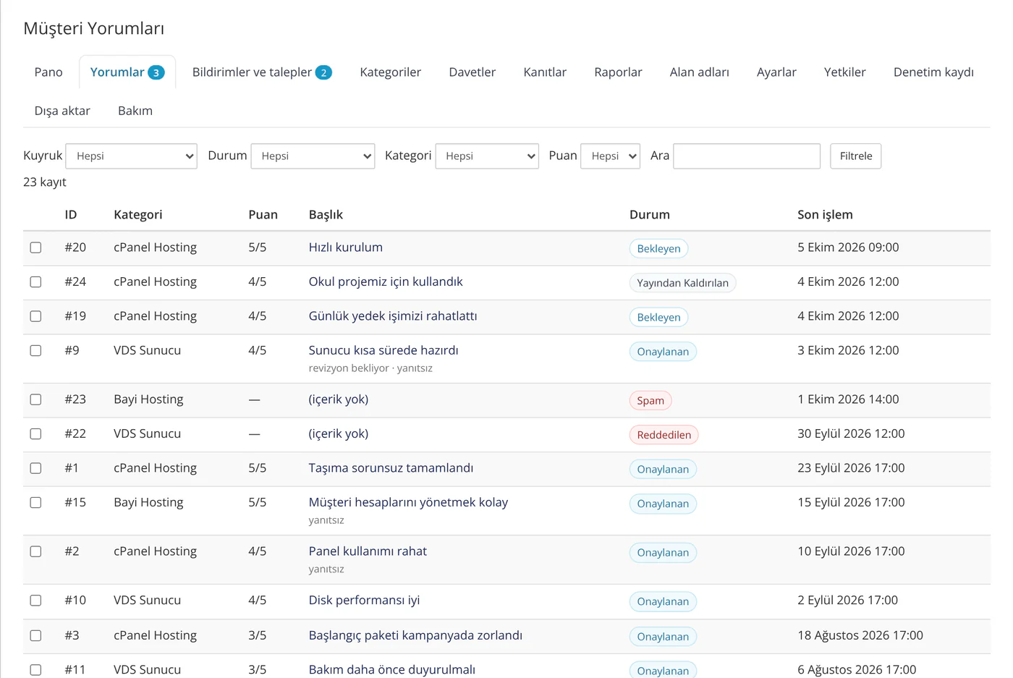Expand the Durum filter dropdown
The height and width of the screenshot is (678, 1013).
tap(313, 156)
